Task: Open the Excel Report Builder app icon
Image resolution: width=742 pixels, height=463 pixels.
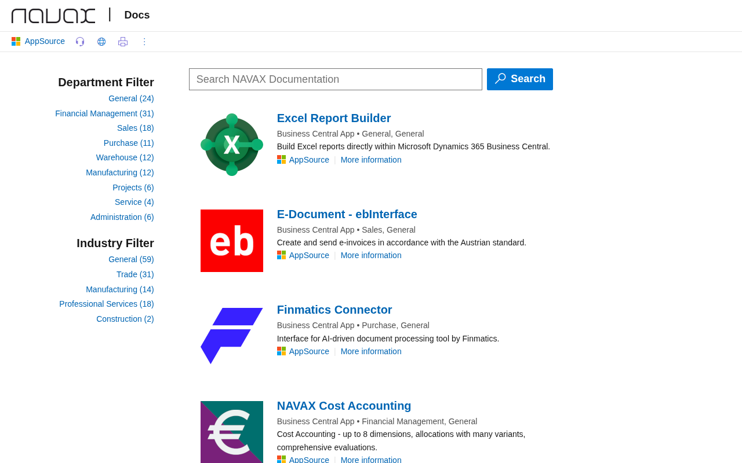Action: pos(232,145)
